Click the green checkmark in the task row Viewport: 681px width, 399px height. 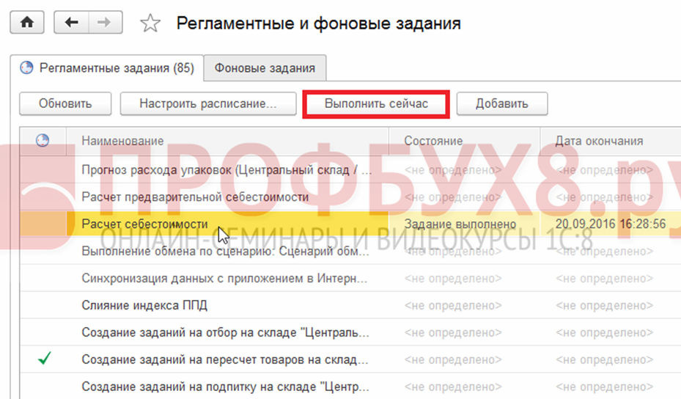tap(45, 359)
